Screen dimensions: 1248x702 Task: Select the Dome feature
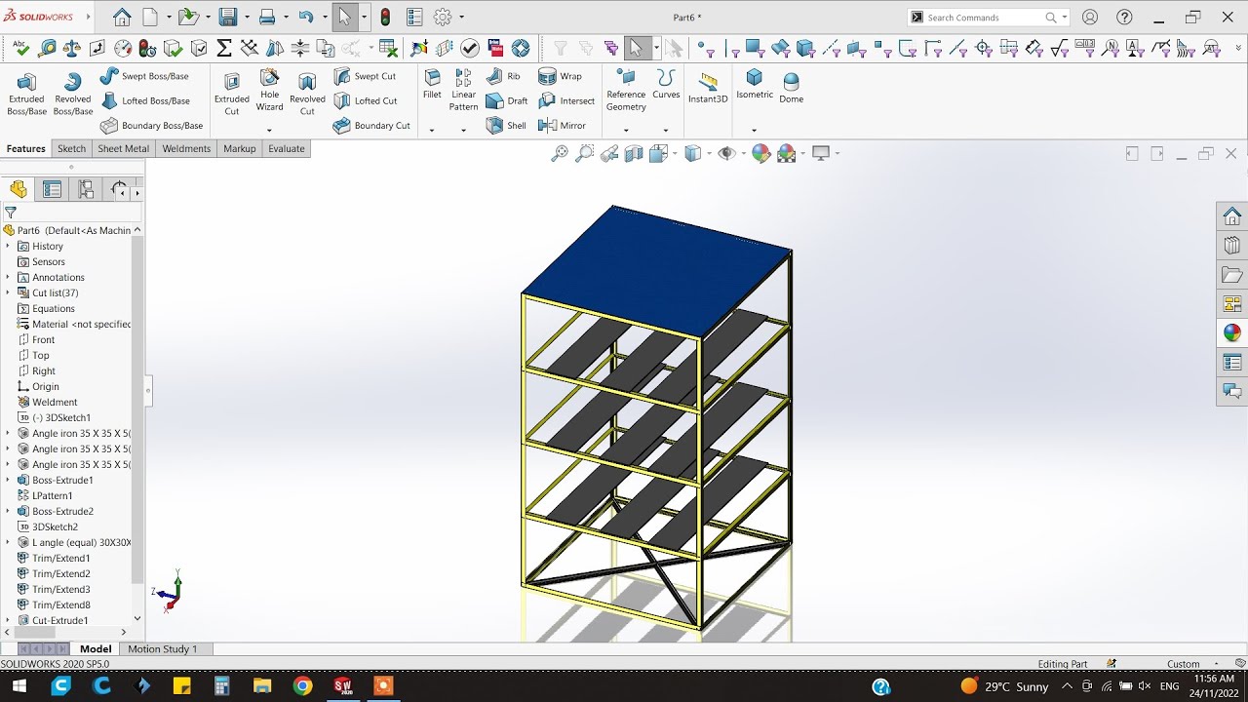(792, 87)
